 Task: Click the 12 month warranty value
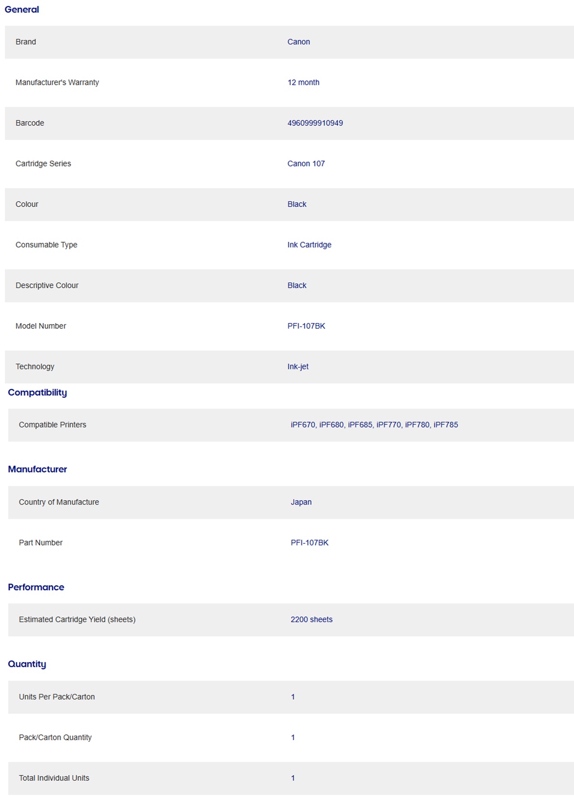coord(303,82)
